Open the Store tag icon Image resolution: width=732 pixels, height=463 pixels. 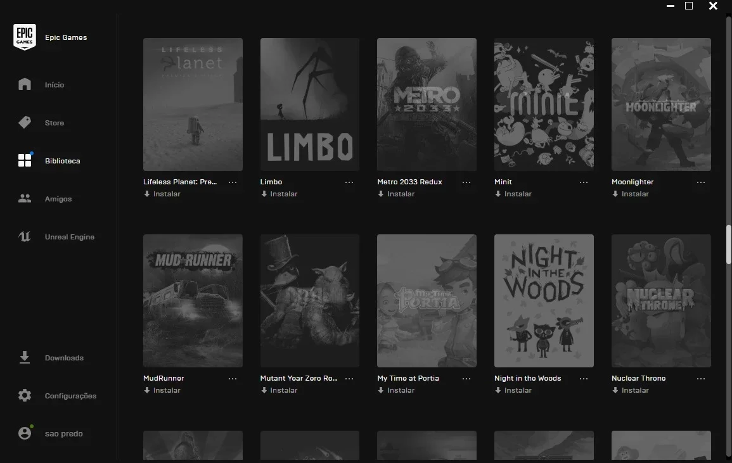click(x=24, y=122)
